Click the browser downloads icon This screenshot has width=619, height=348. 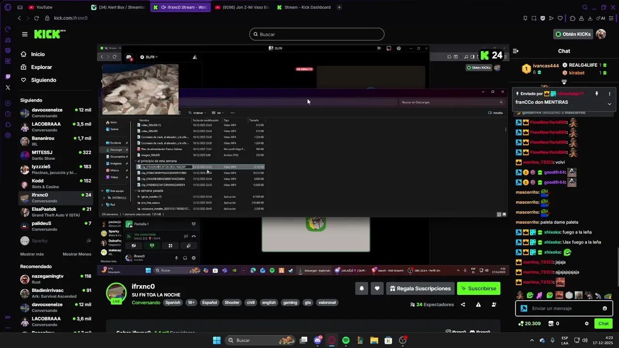590,18
